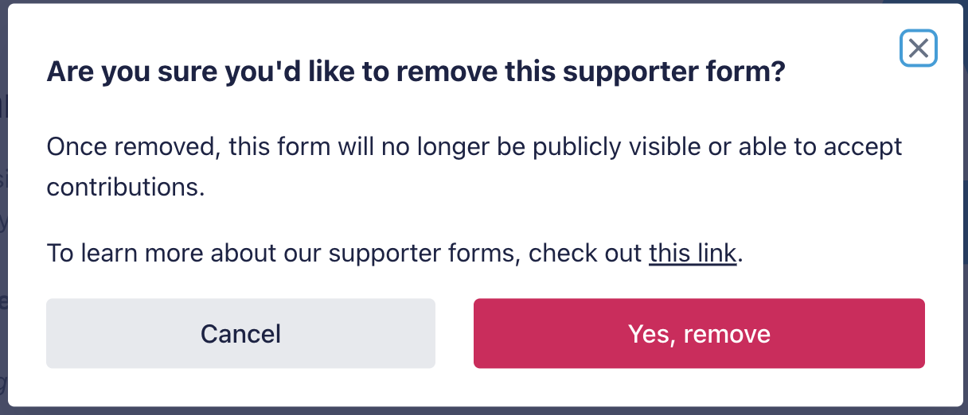
Task: Click the blue-outlined close icon
Action: pyautogui.click(x=918, y=48)
